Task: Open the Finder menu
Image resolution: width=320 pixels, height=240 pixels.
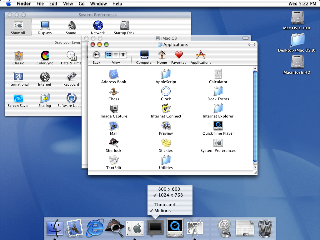Action: pyautogui.click(x=24, y=3)
